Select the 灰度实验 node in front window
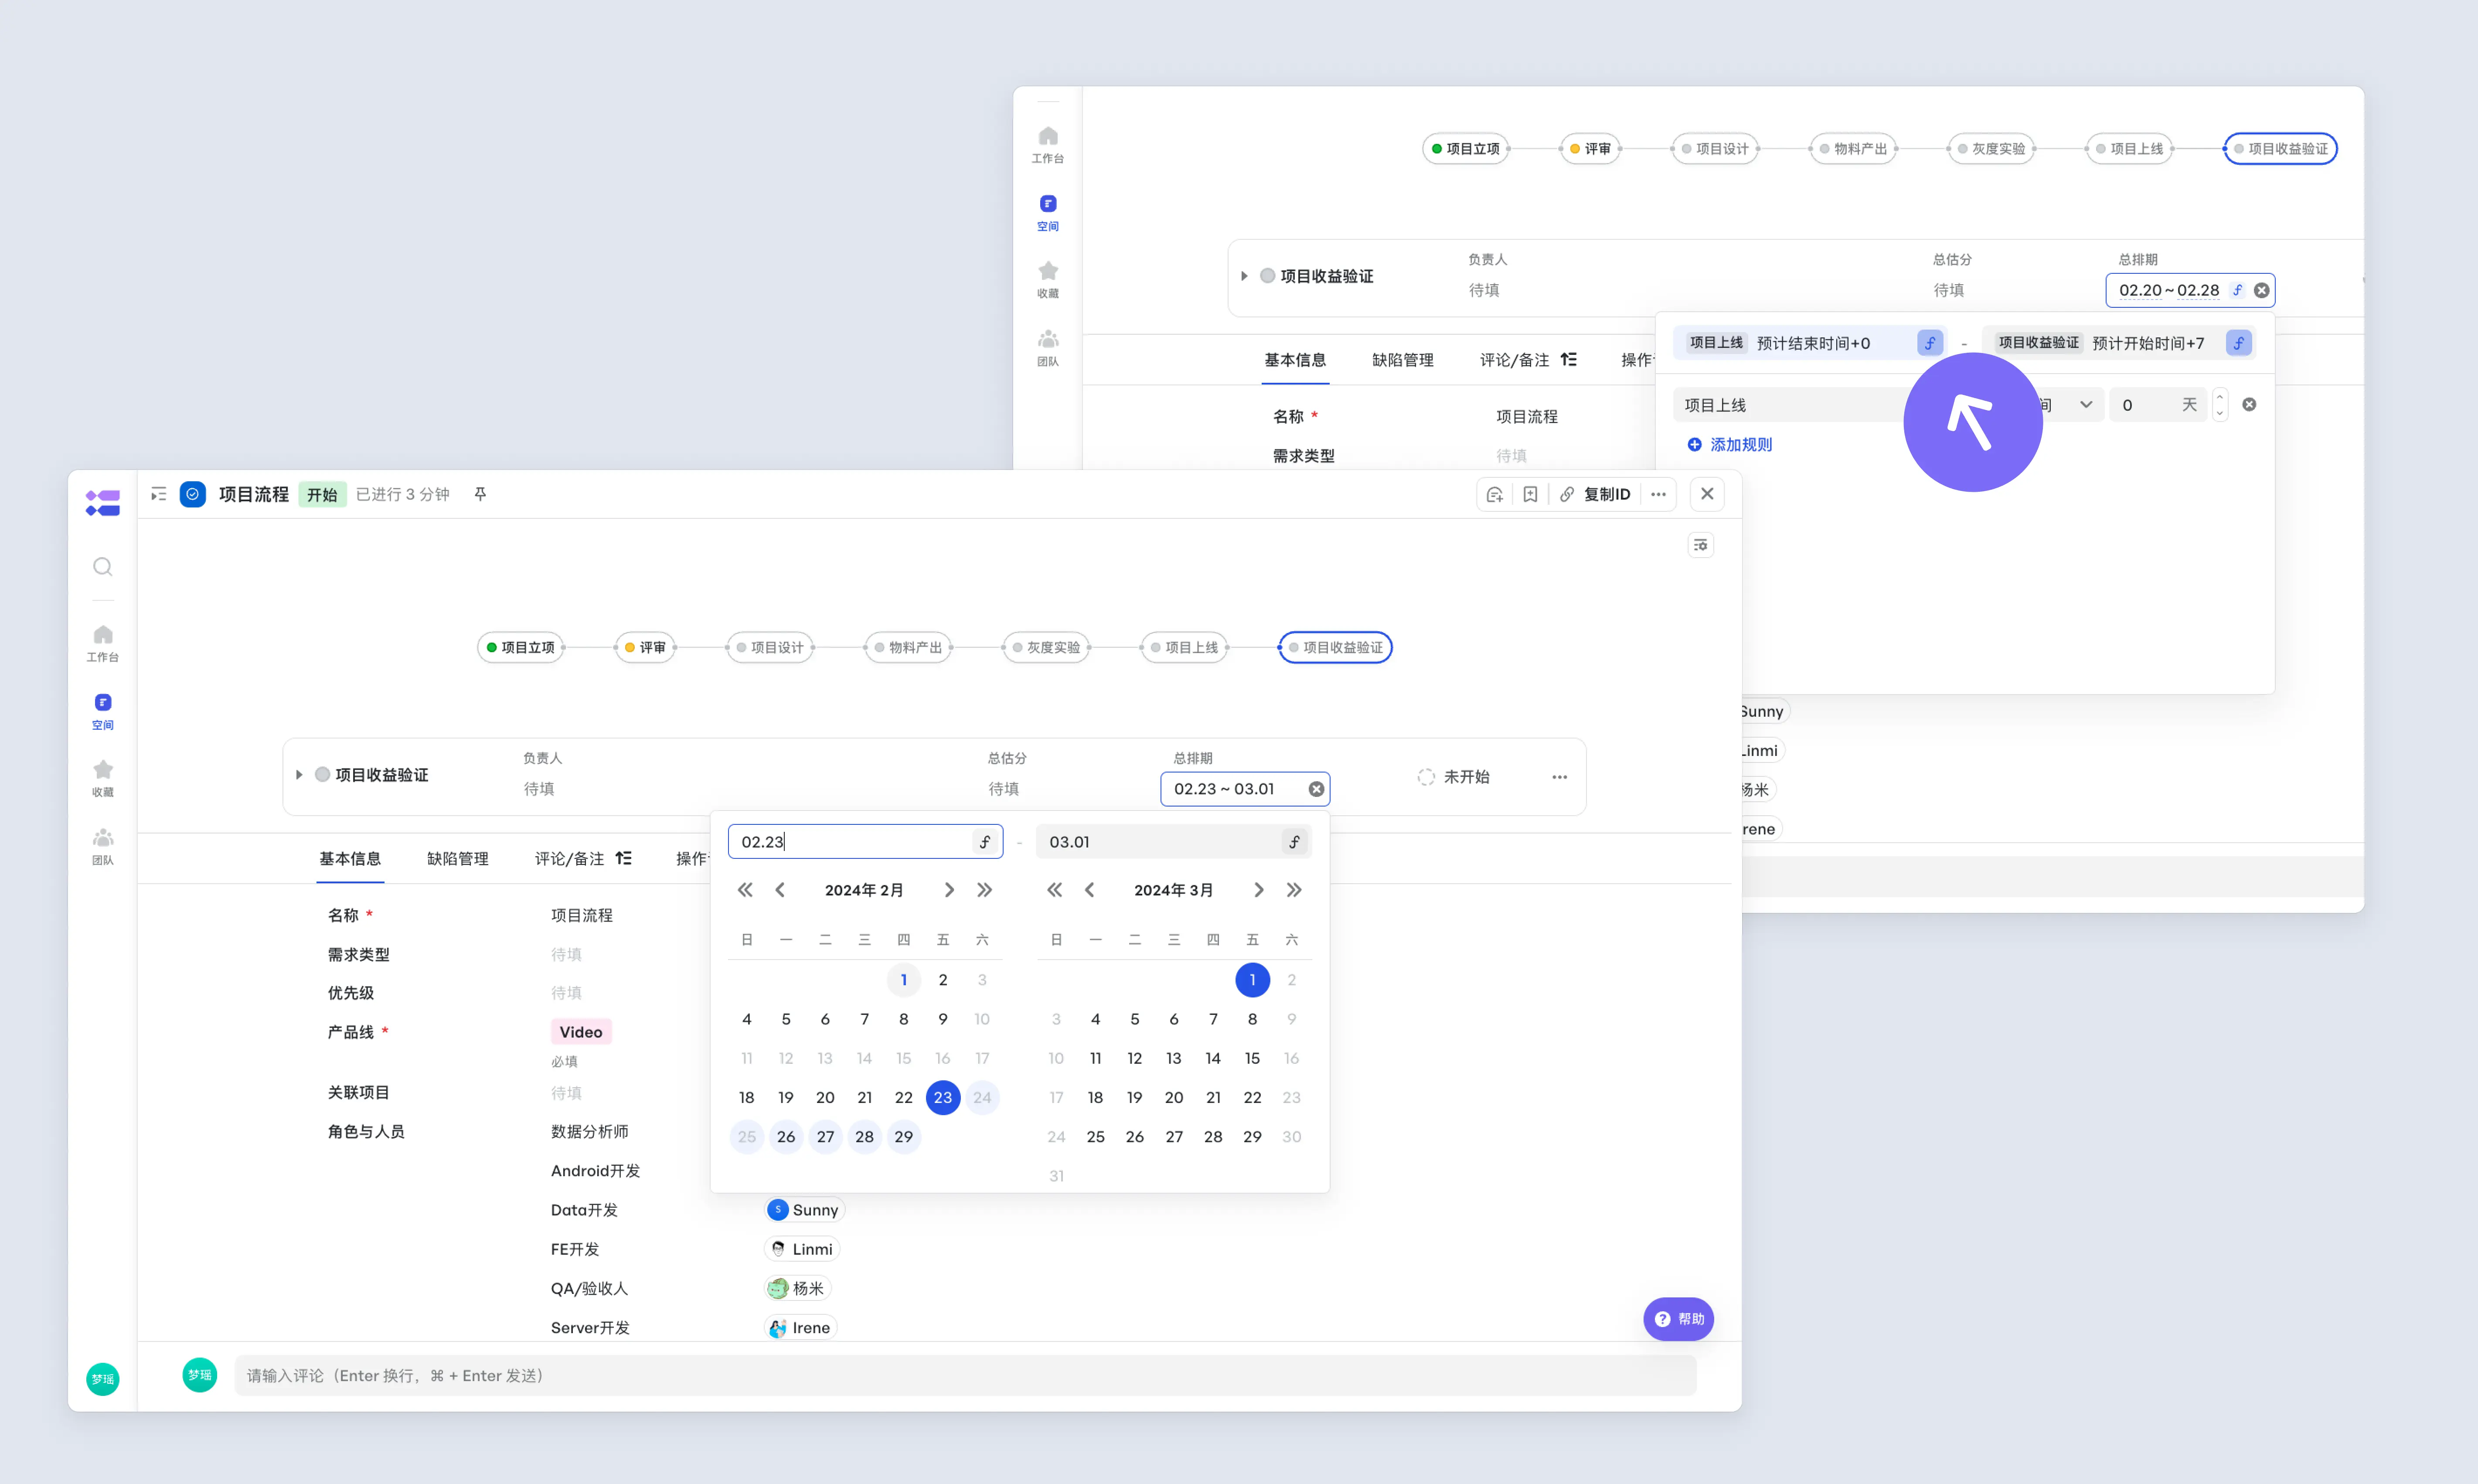Viewport: 2478px width, 1484px height. (x=1046, y=647)
